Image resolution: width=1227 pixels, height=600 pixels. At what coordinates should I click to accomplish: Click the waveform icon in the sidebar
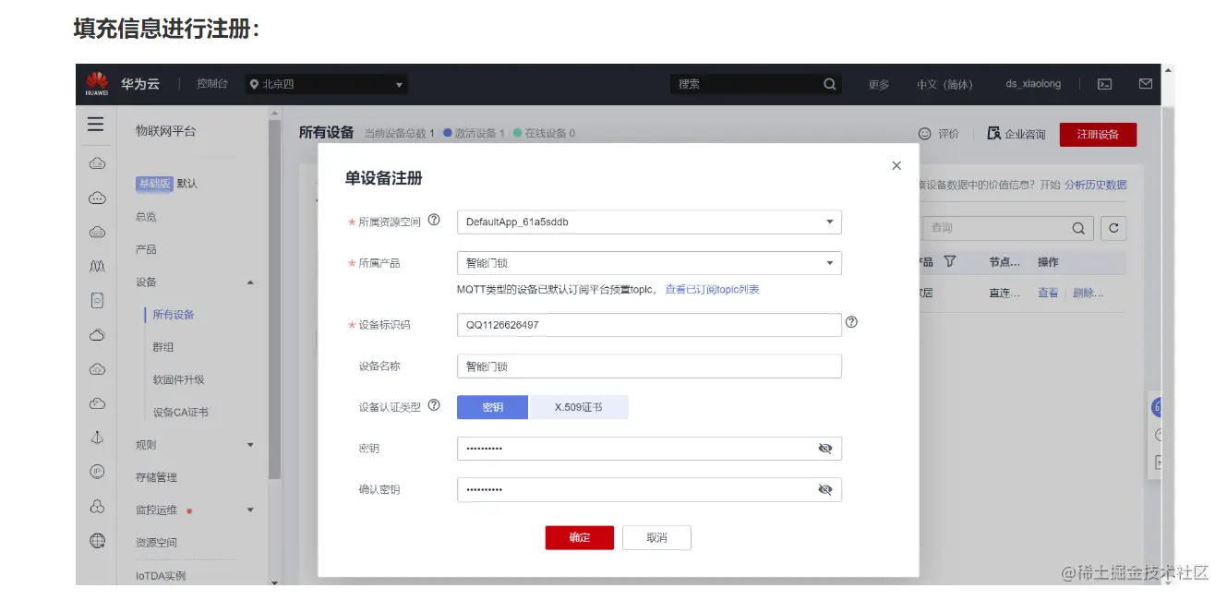[97, 266]
